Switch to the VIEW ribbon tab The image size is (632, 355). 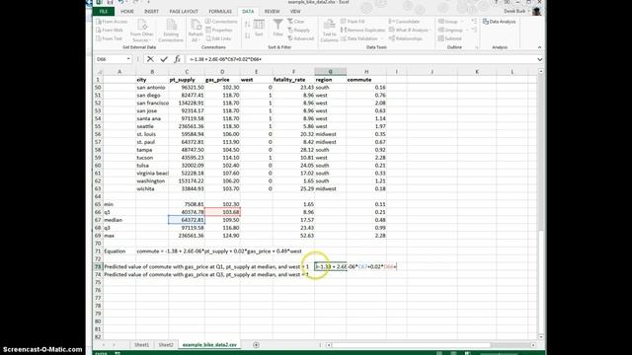tap(295, 11)
